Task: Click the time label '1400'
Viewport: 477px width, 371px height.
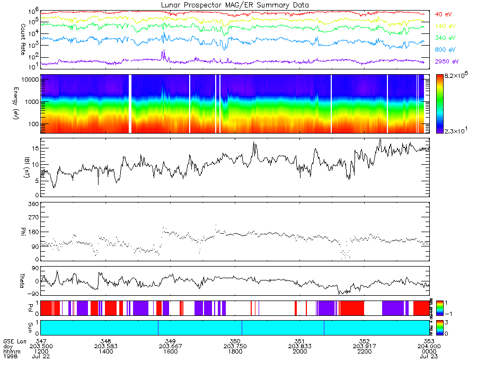Action: 105,351
